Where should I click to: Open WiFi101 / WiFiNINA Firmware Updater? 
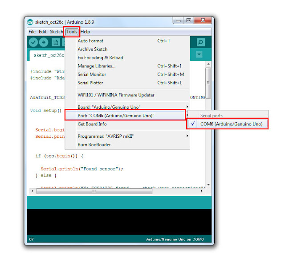pyautogui.click(x=127, y=95)
